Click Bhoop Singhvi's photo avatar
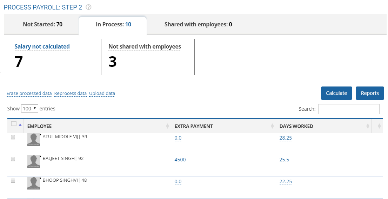This screenshot has width=388, height=199. pos(34,183)
